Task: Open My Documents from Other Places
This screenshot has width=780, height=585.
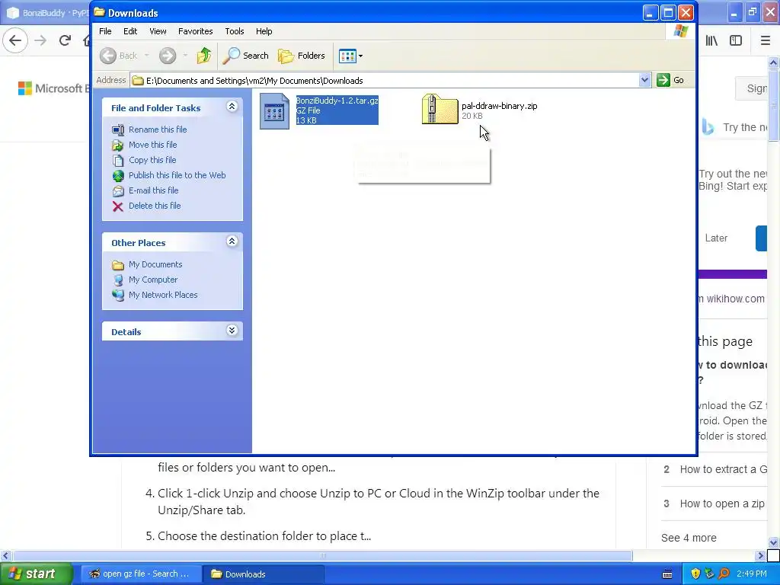Action: (x=155, y=264)
